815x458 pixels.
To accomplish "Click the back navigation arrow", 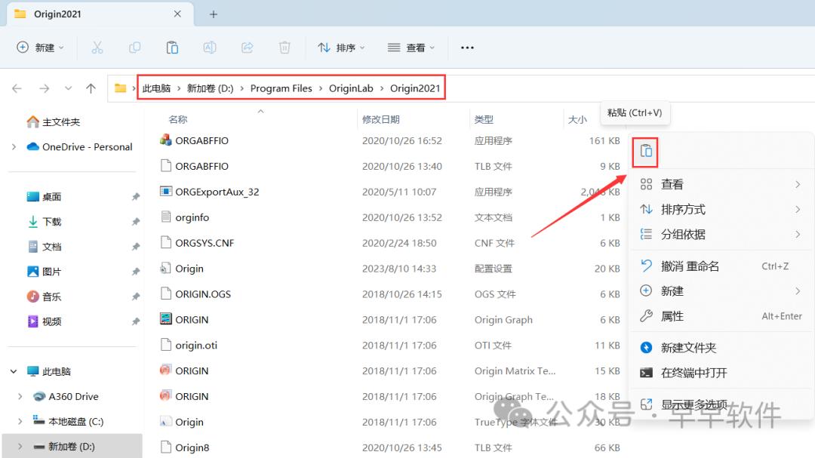I will pyautogui.click(x=17, y=88).
